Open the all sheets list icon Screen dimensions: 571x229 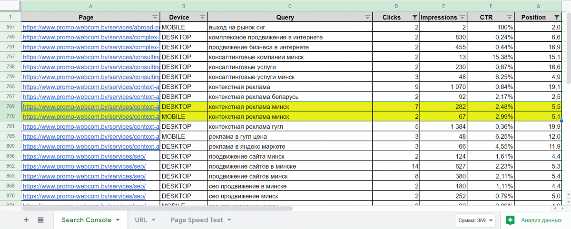click(x=40, y=220)
